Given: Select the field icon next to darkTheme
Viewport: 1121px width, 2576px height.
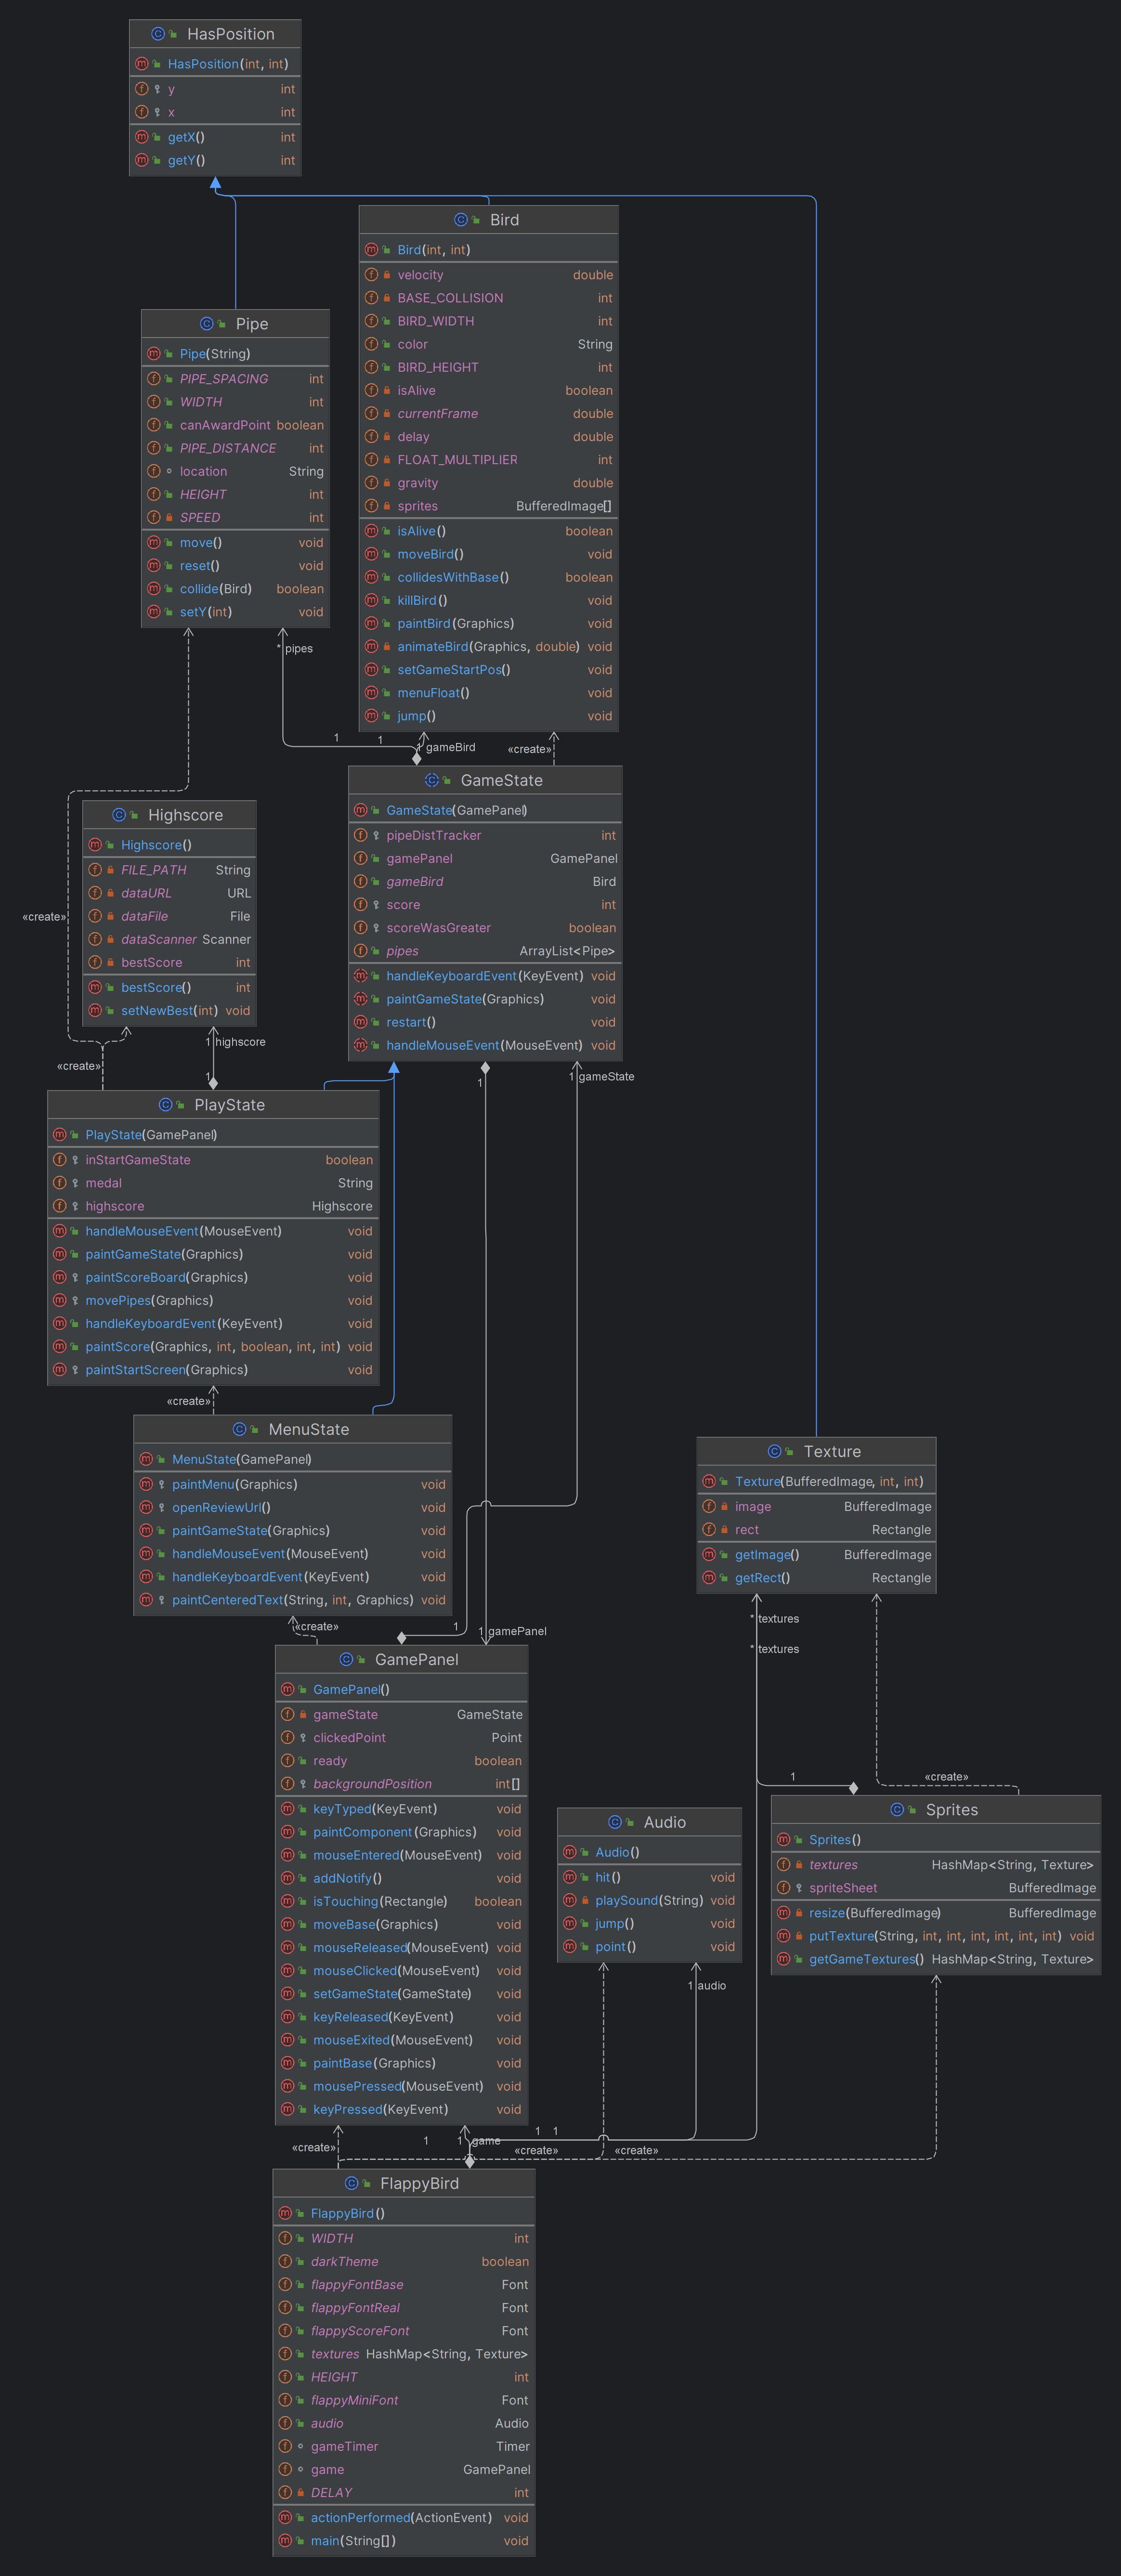Looking at the screenshot, I should point(285,2261).
